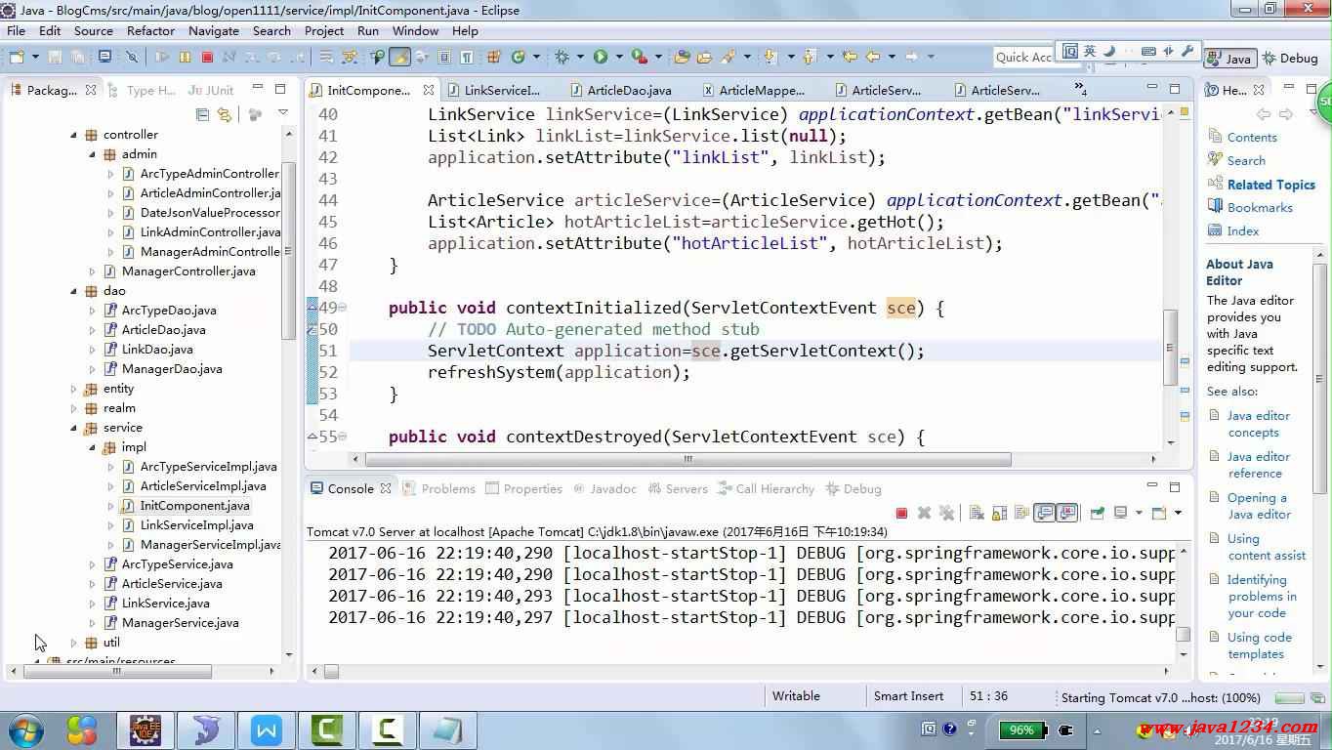
Task: Click the Last Edit Location arrow icon
Action: click(851, 57)
